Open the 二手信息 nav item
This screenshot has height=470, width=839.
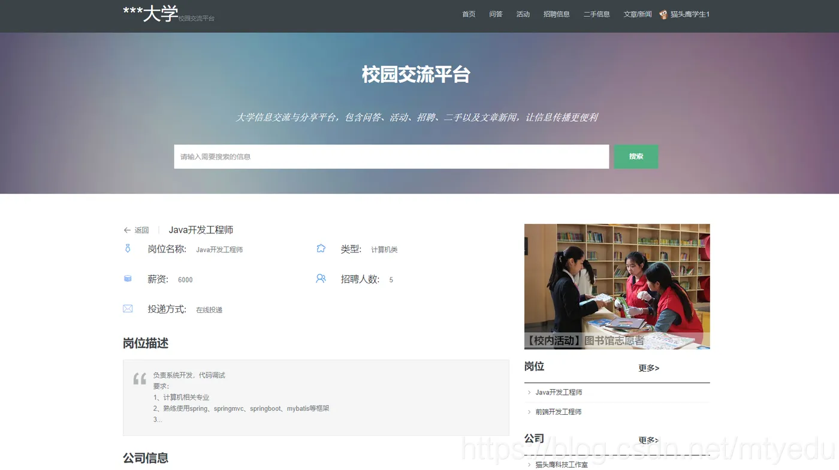click(597, 14)
